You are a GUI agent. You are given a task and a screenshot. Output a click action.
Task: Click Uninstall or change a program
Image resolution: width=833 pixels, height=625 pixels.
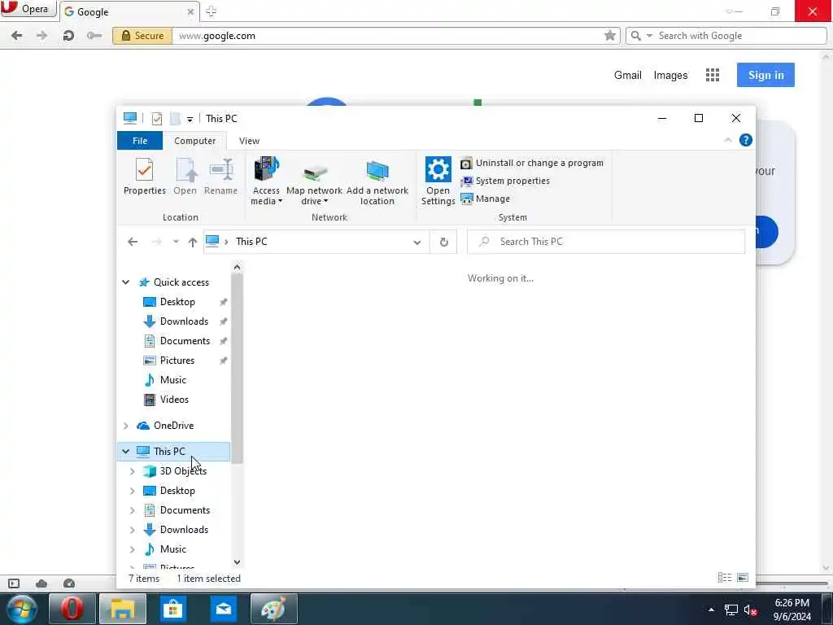pos(532,163)
